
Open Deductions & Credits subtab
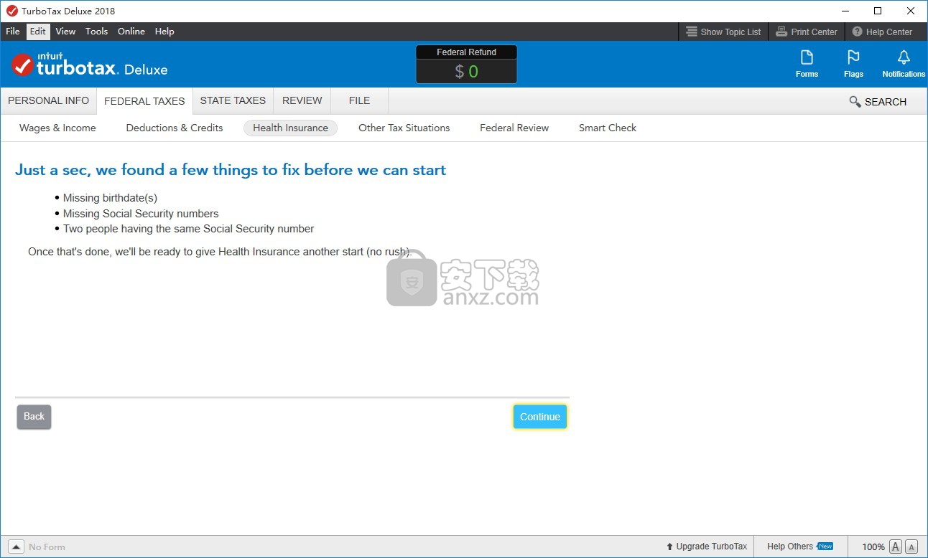[175, 128]
